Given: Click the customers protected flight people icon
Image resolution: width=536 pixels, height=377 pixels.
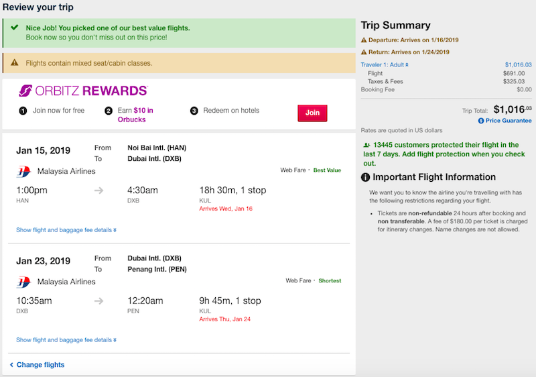Looking at the screenshot, I should 366,145.
